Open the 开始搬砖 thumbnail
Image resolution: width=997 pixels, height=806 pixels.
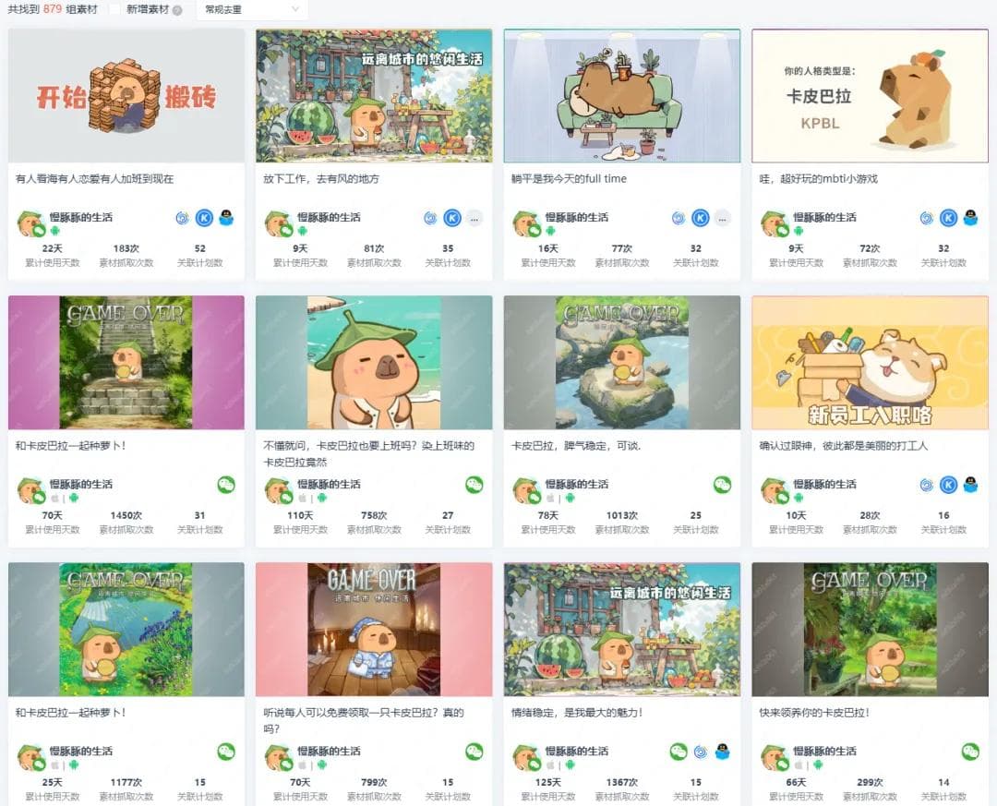click(x=126, y=95)
